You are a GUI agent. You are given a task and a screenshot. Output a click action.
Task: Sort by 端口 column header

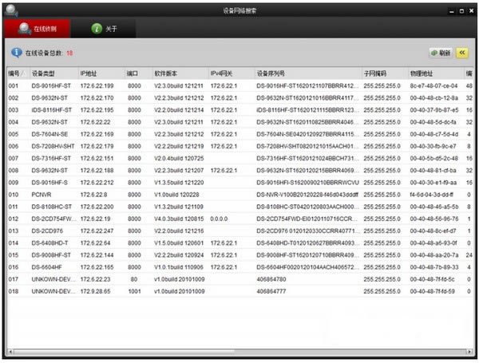[x=139, y=73]
